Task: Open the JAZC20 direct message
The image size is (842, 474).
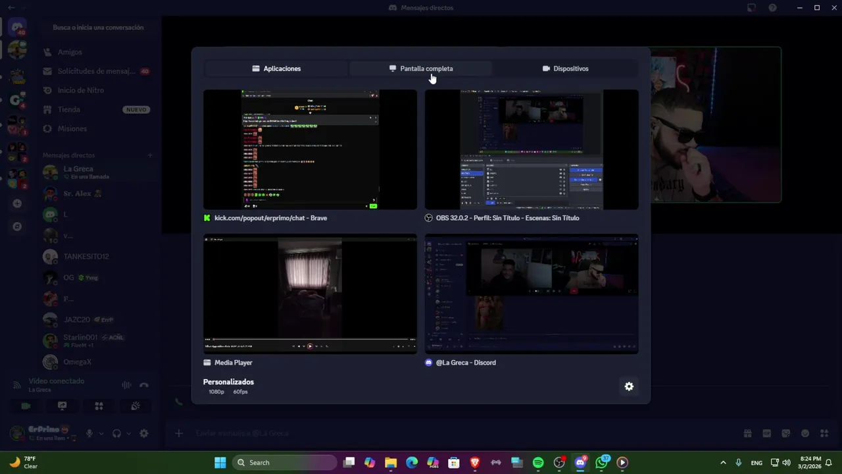Action: (97, 319)
